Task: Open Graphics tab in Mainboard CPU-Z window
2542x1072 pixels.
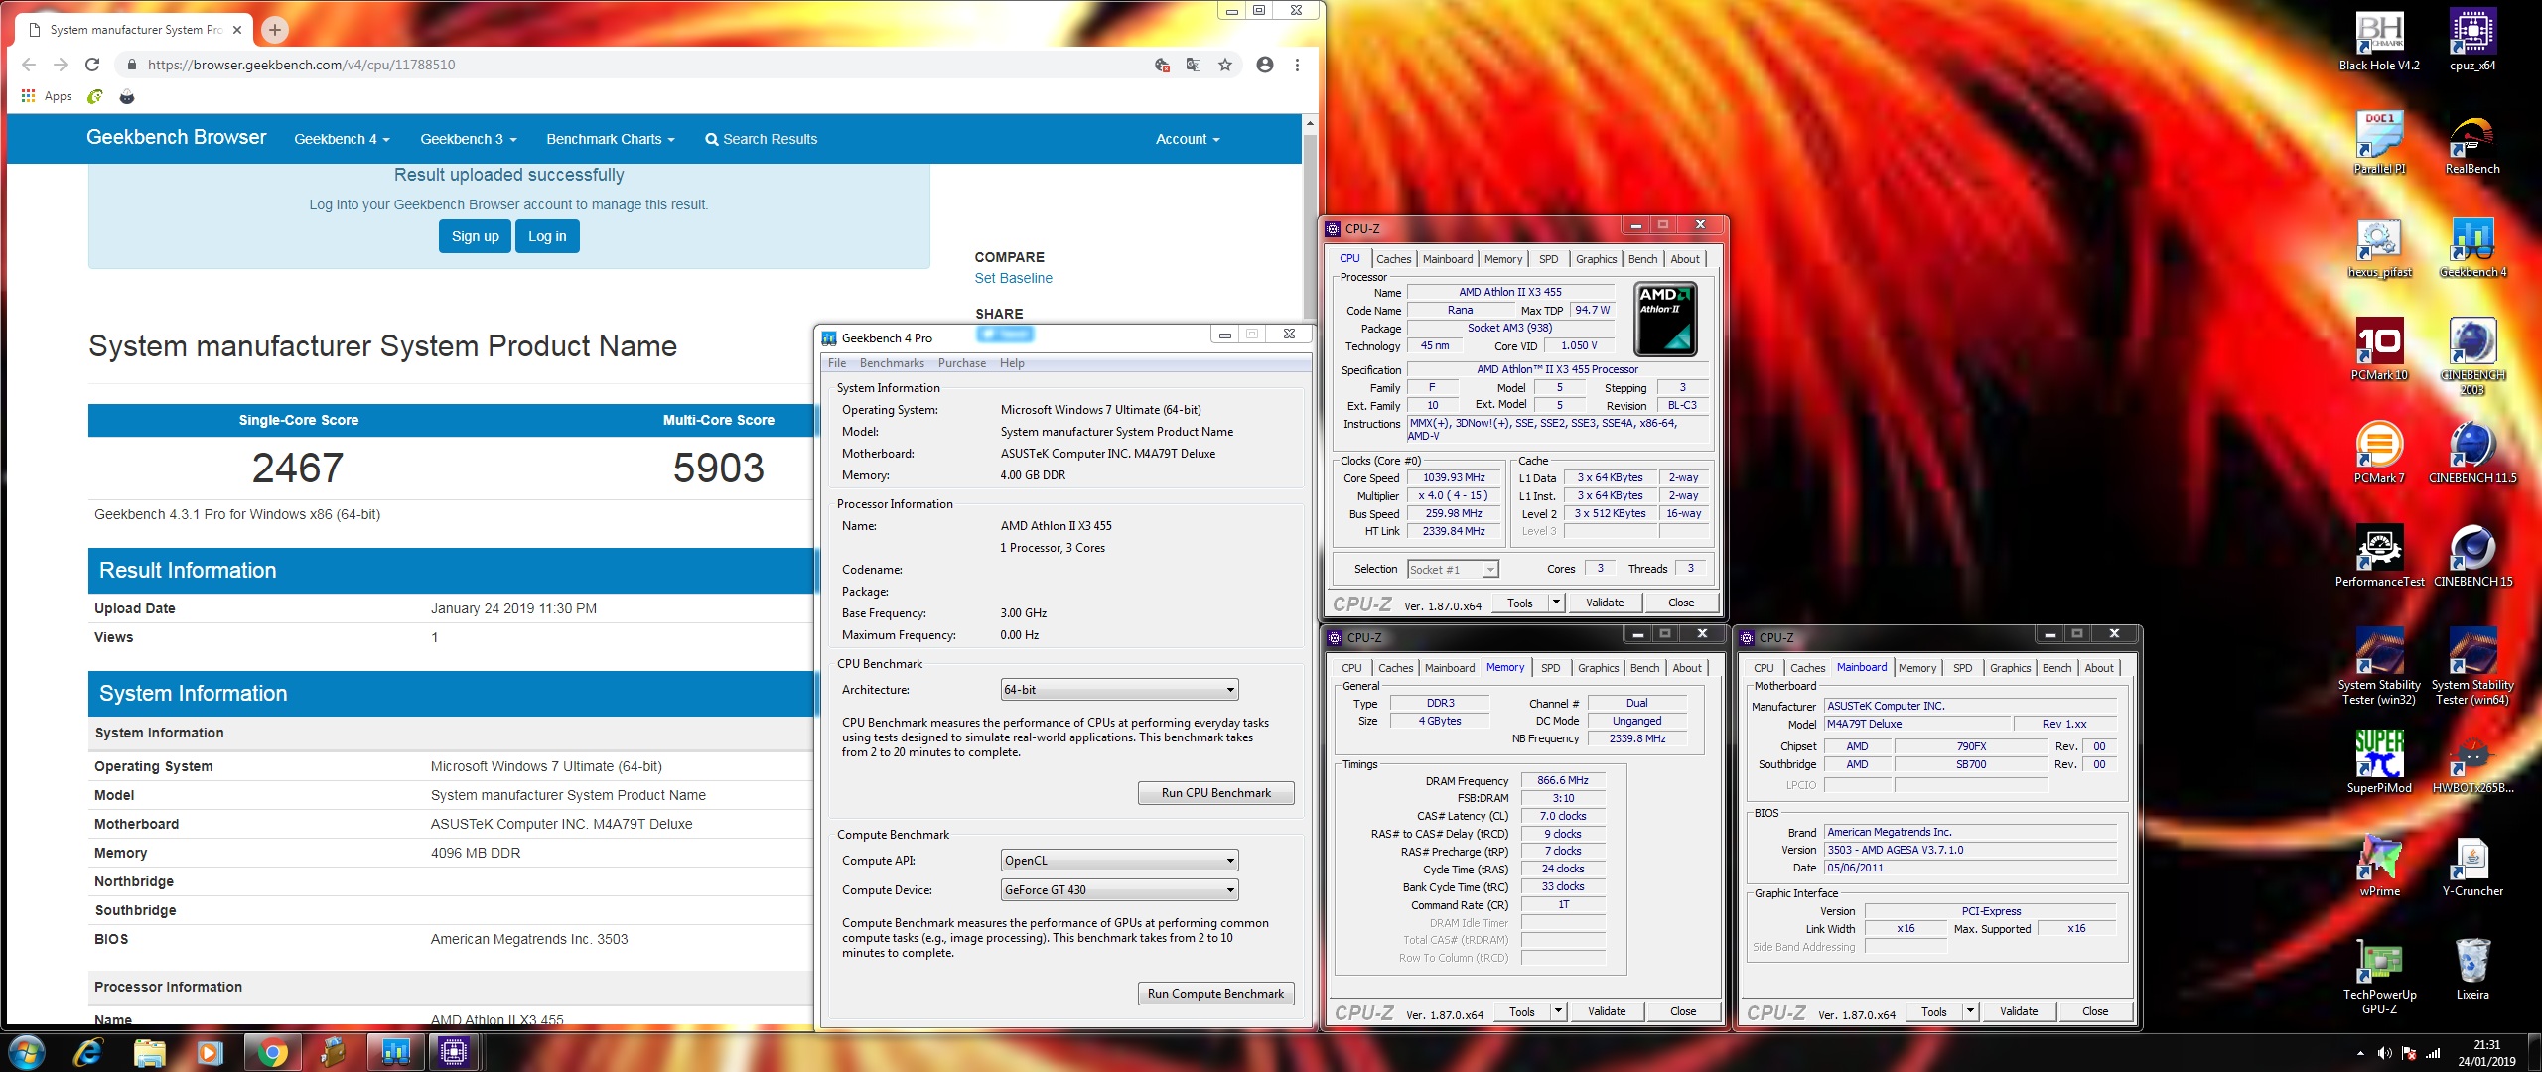Action: [x=2010, y=668]
